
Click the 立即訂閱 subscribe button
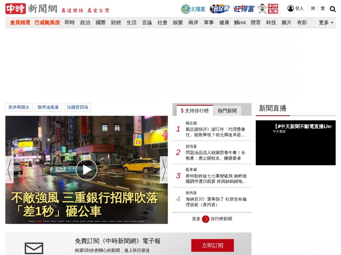pos(212,246)
